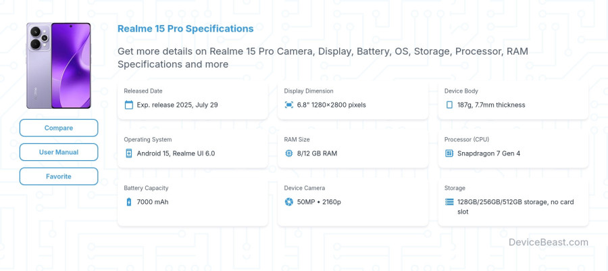Click the 'Get more details' description paragraph

point(323,57)
